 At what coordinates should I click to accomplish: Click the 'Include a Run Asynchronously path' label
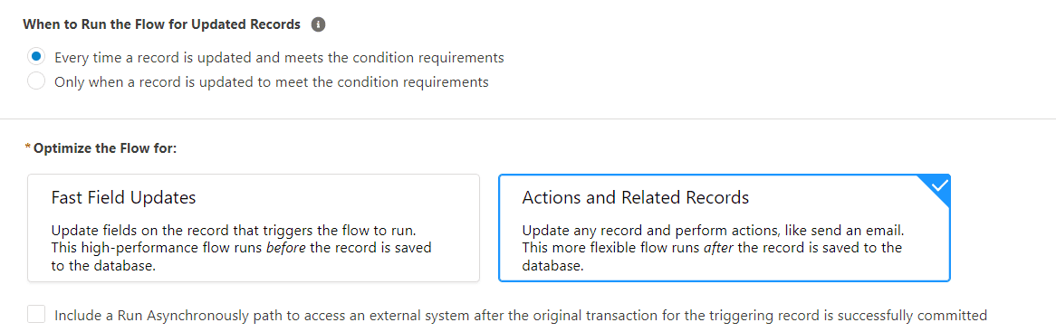(520, 315)
